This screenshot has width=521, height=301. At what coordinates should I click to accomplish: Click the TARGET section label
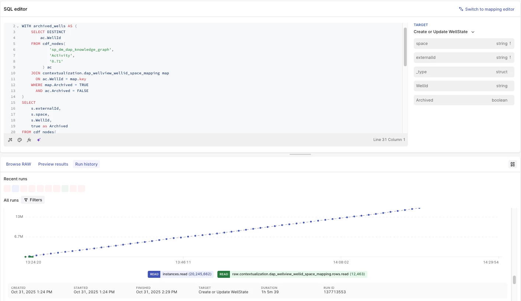421,25
